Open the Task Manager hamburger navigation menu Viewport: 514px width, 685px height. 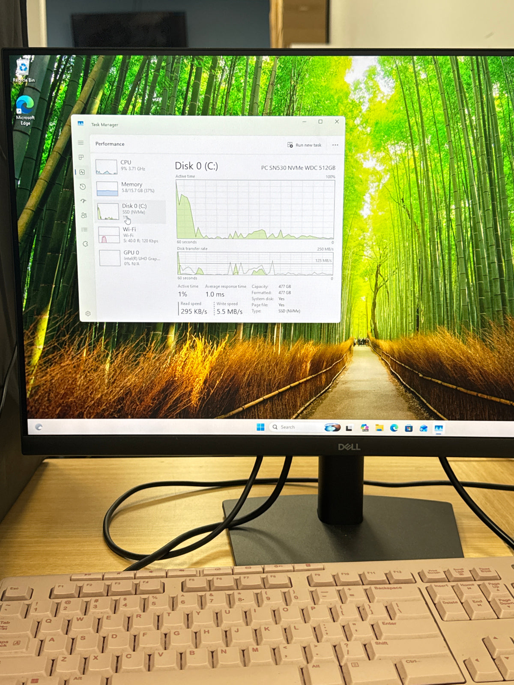tap(81, 143)
